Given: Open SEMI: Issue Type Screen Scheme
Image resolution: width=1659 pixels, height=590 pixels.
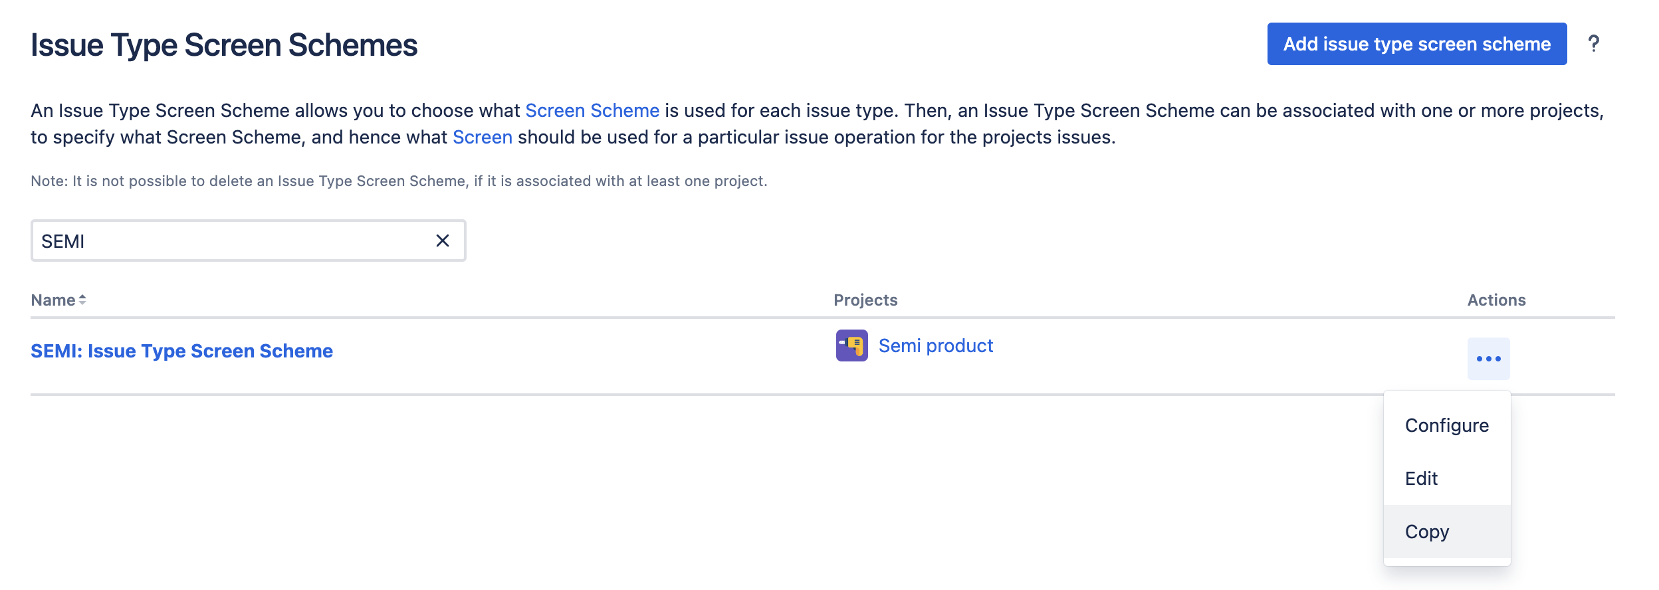Looking at the screenshot, I should pyautogui.click(x=181, y=351).
